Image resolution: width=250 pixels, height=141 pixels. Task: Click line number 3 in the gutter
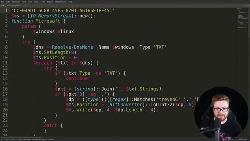(6, 21)
